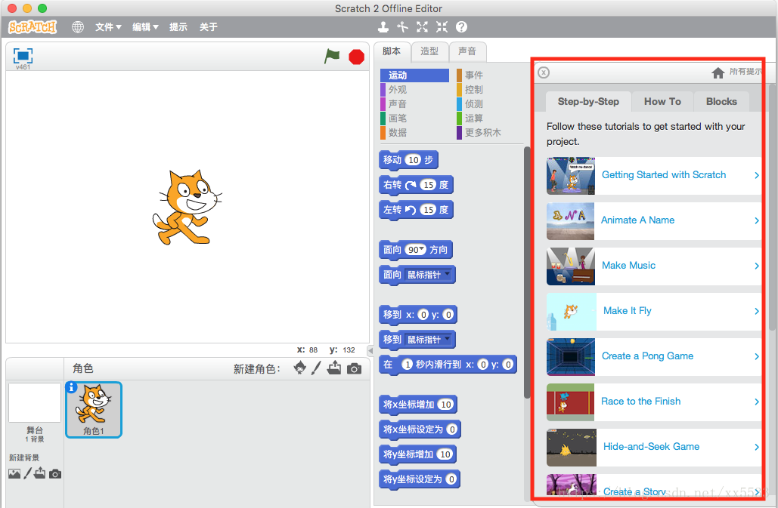Screen dimensions: 778x508
Task: Open sprite info with blue i icon
Action: click(71, 386)
